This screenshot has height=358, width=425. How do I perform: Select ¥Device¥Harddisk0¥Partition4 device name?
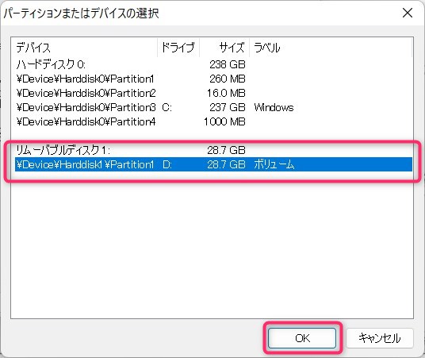tap(86, 121)
